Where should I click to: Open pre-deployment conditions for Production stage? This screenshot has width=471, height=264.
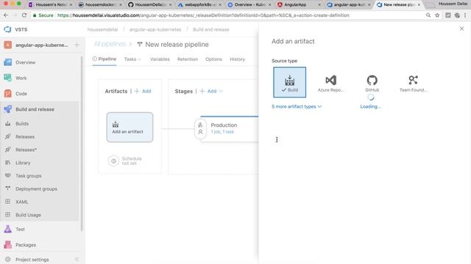point(200,128)
